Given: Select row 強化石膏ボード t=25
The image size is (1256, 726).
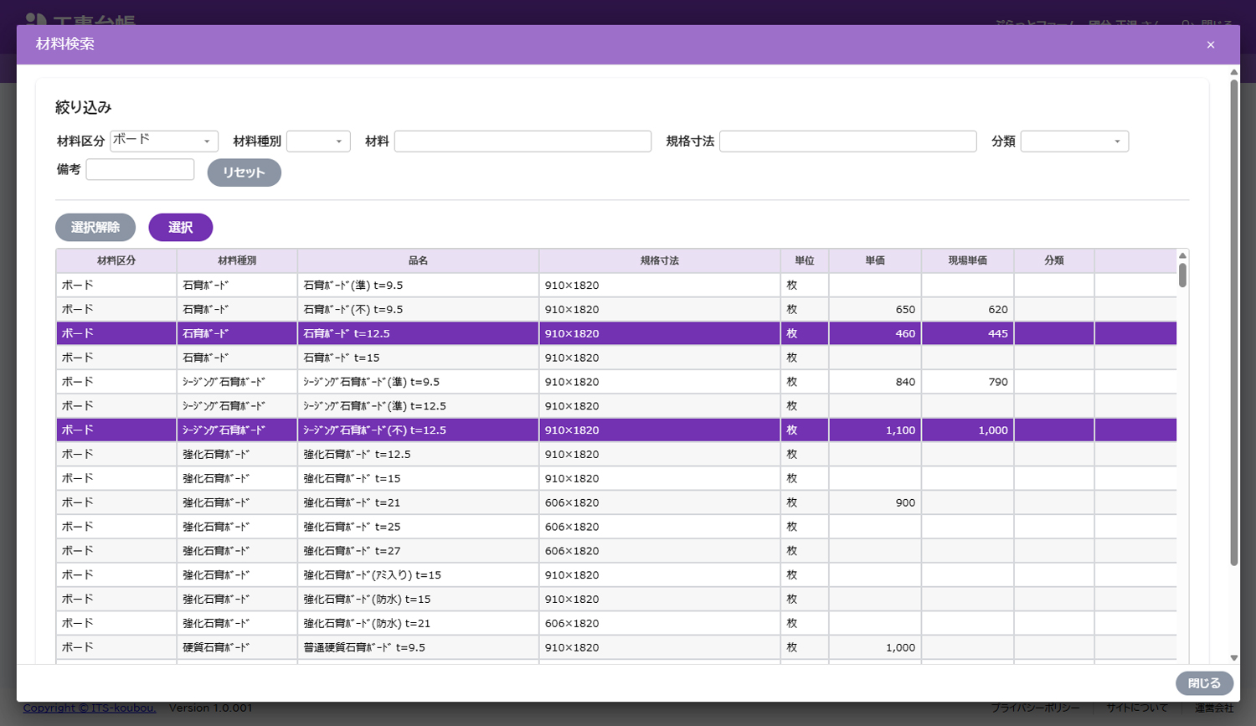Looking at the screenshot, I should [616, 527].
